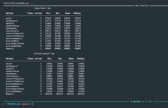
Task: Click 31601 Max. in VyperVault previewWithdraw row
Action: [57, 43]
